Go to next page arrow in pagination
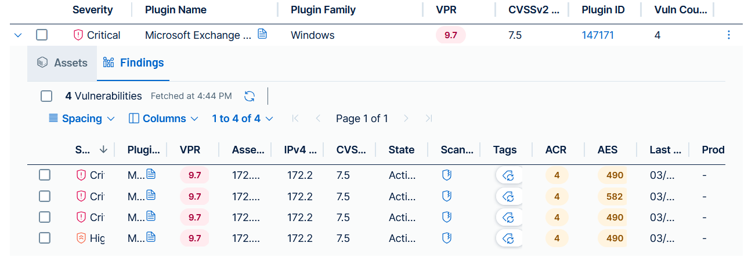This screenshot has width=748, height=261. (x=406, y=119)
